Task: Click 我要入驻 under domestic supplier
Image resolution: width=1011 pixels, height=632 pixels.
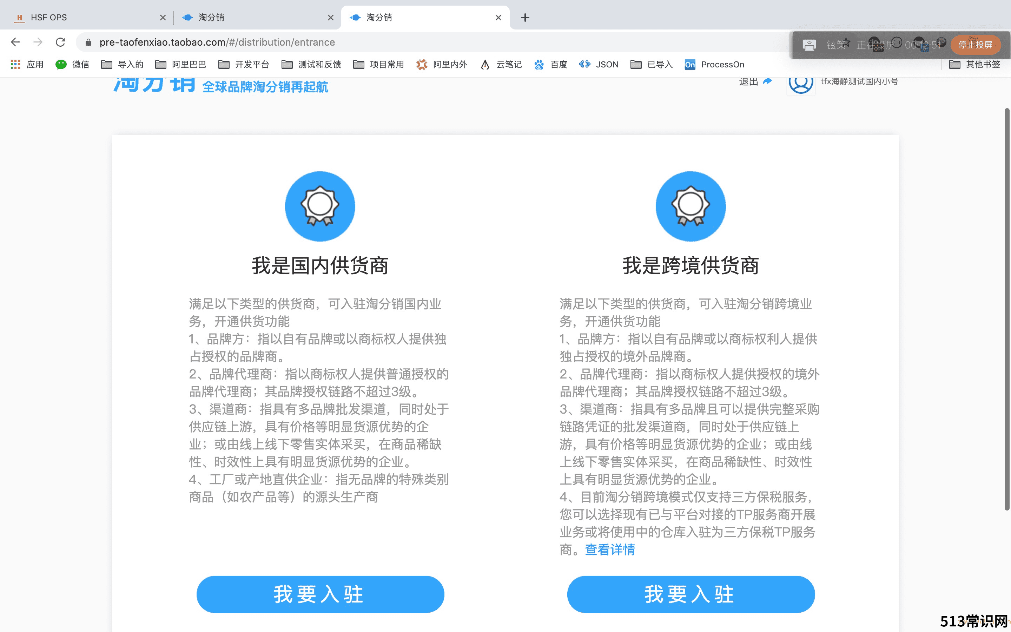Action: point(320,594)
